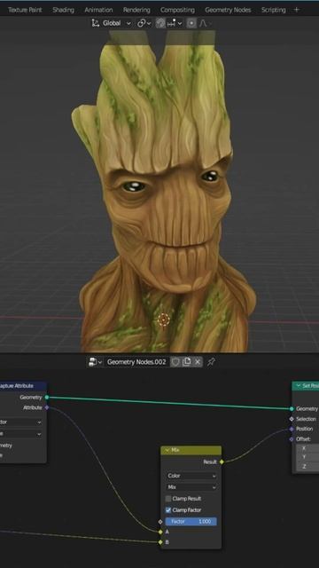Viewport: 319px width, 568px height.
Task: Open the snapping options dropdown
Action: tap(174, 23)
